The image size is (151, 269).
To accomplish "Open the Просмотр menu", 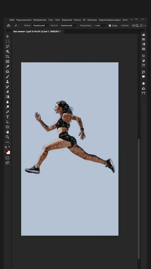I will 92,20.
